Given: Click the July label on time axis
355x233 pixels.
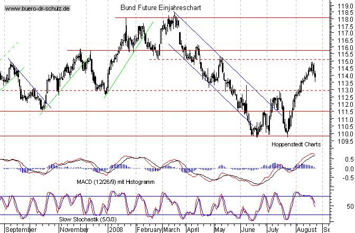Looking at the screenshot, I should tap(274, 228).
